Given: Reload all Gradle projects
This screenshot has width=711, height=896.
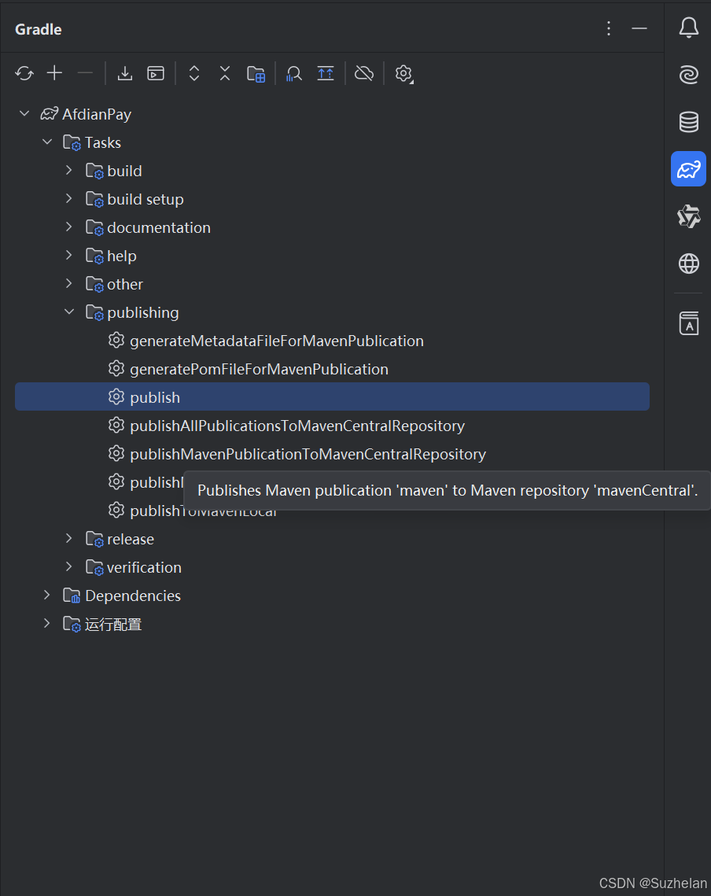Looking at the screenshot, I should click(24, 73).
